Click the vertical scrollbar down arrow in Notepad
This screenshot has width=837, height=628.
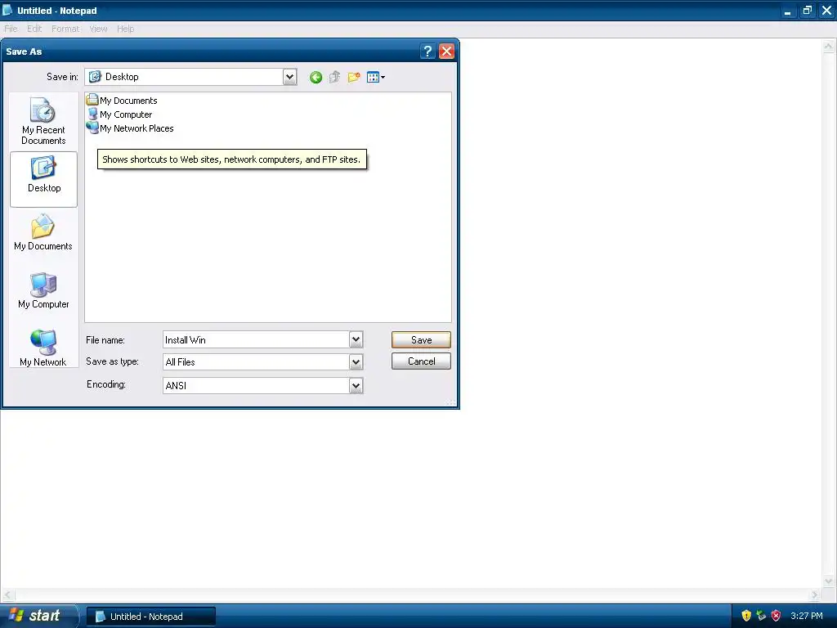click(828, 581)
